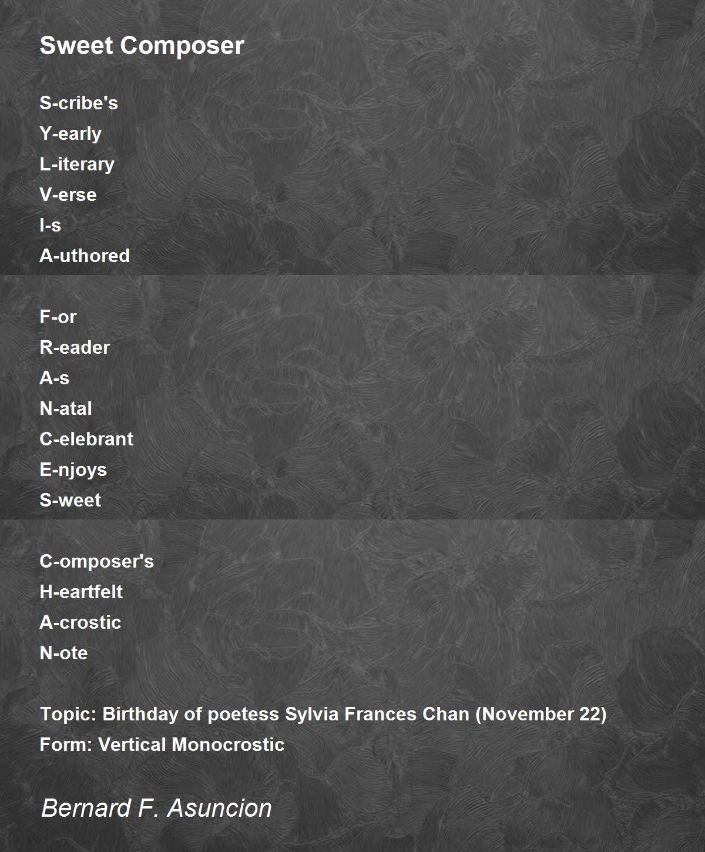This screenshot has width=705, height=852.
Task: Click the line N-ote
Action: [x=63, y=653]
